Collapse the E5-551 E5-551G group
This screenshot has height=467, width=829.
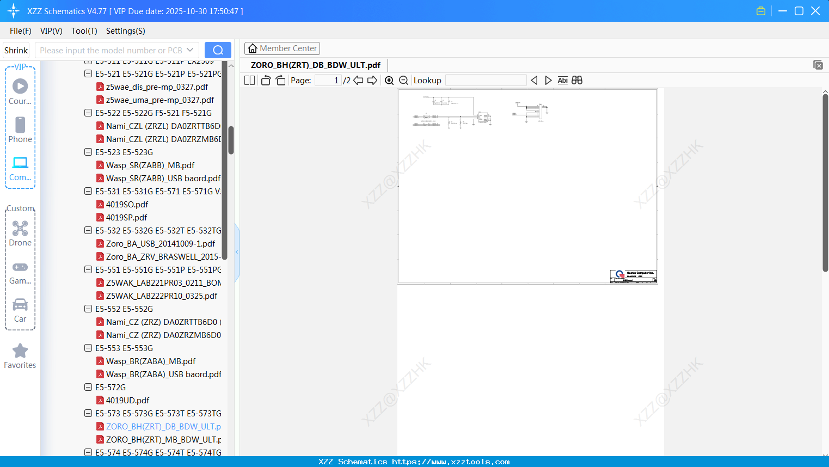pos(88,269)
